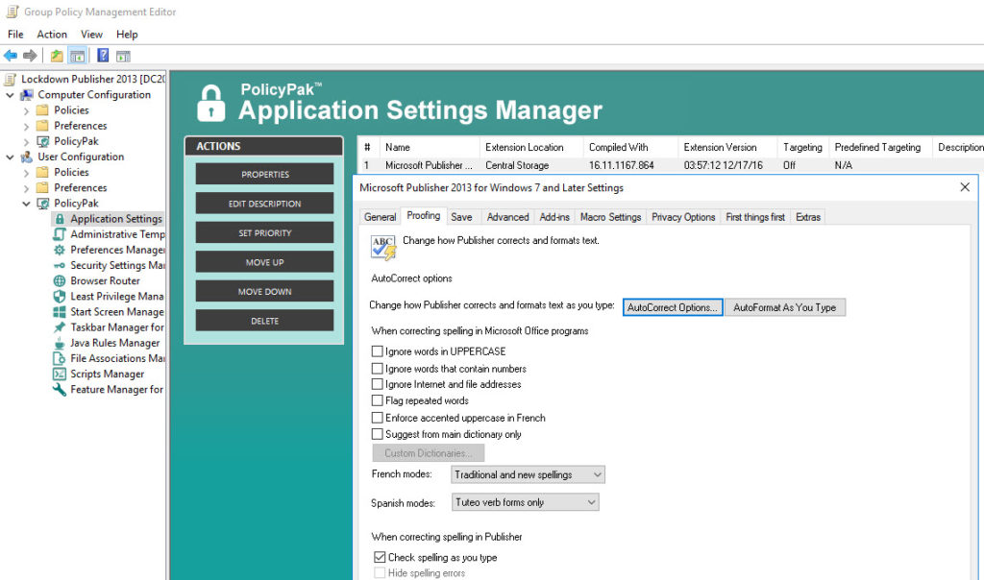The height and width of the screenshot is (580, 984).
Task: Click the Java Rules Manager coffee icon
Action: click(59, 343)
